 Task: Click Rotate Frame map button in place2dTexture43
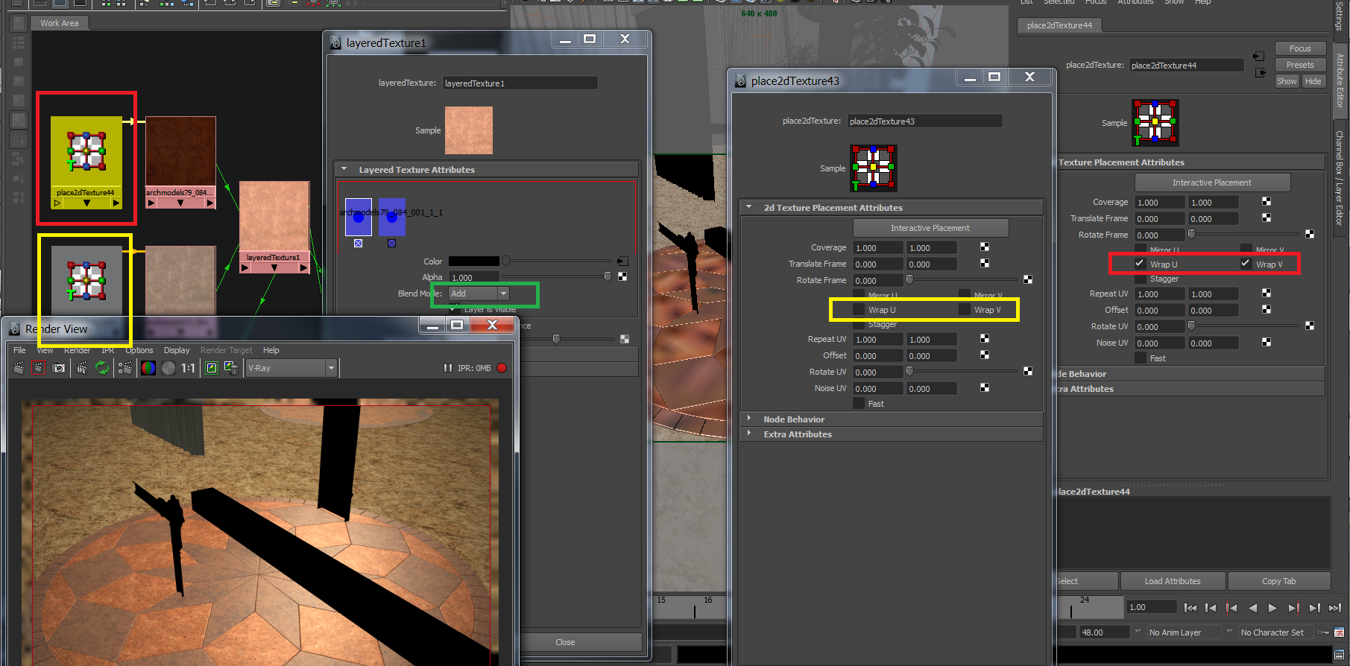click(x=1028, y=280)
